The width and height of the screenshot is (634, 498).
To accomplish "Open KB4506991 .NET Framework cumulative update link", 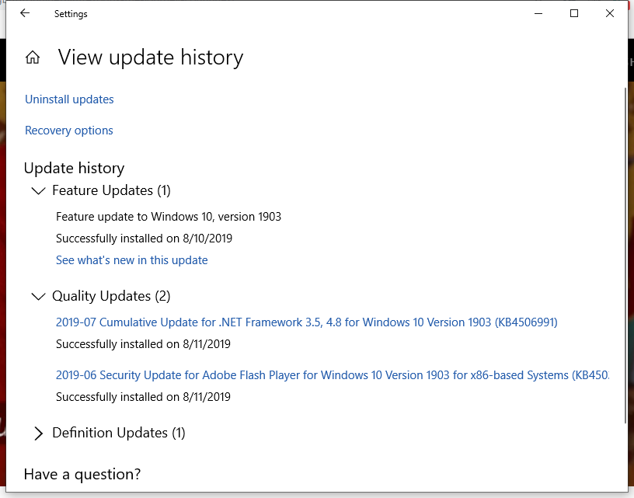I will pyautogui.click(x=306, y=322).
